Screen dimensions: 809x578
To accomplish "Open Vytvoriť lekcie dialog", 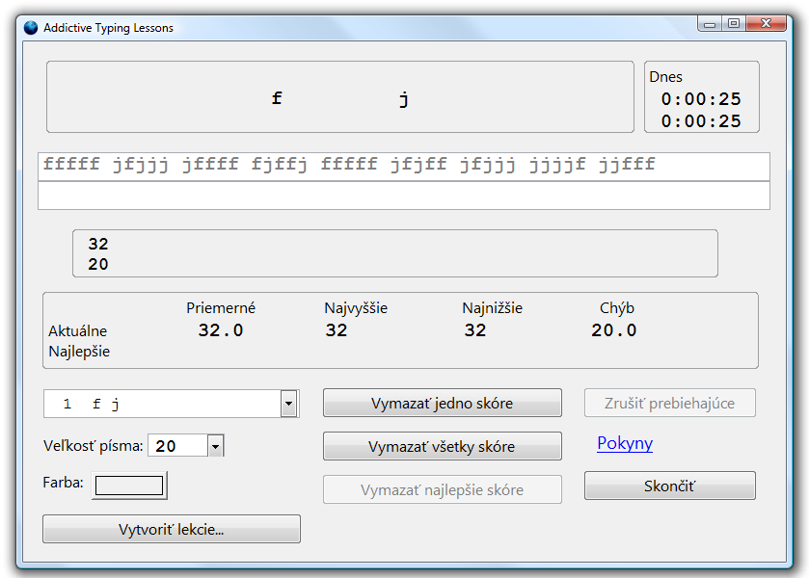I will point(172,529).
